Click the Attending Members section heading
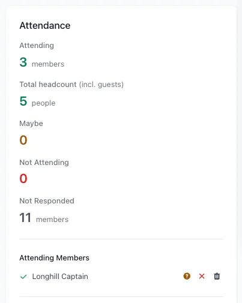This screenshot has height=303, width=242. pos(54,258)
